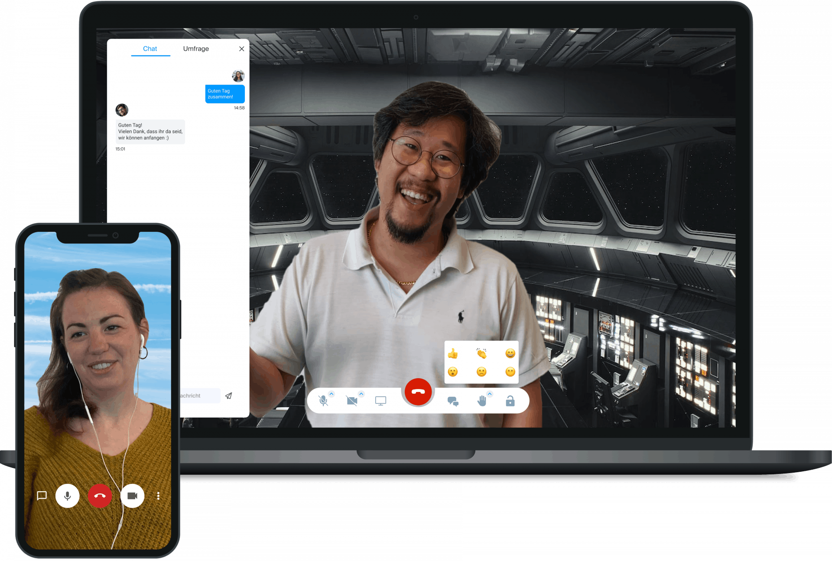Select the Chat tab
The height and width of the screenshot is (561, 832).
pyautogui.click(x=150, y=49)
